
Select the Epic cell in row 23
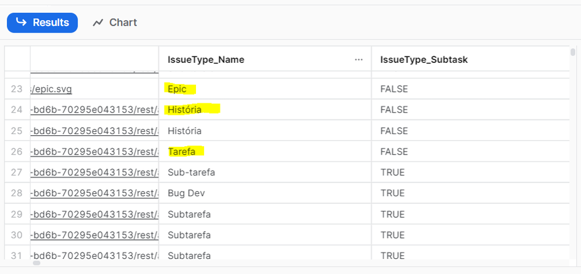265,89
